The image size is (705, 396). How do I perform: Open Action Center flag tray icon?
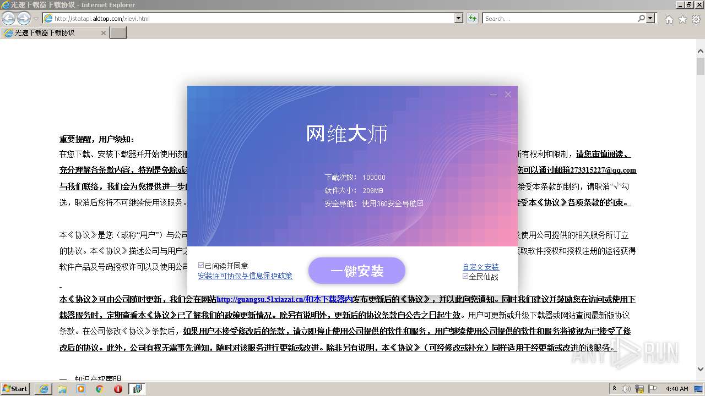click(x=653, y=389)
